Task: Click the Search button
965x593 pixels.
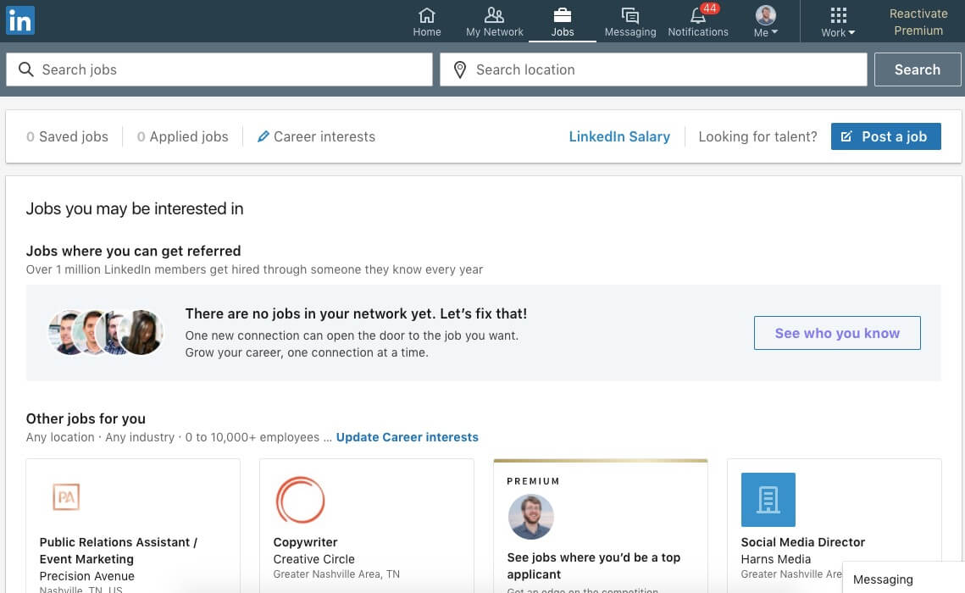Action: pos(917,69)
